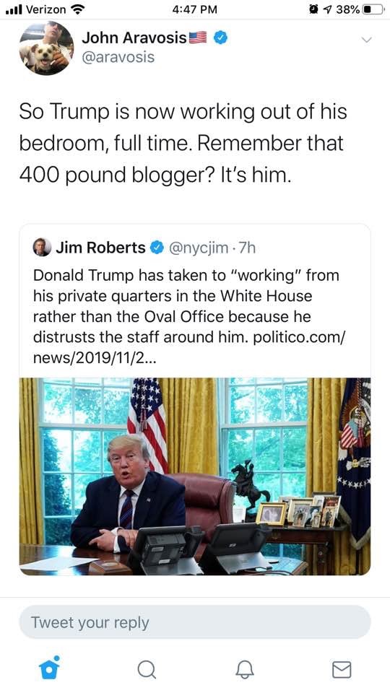Open the @nycjim handle in quoted tweet
The image size is (390, 693).
point(198,248)
